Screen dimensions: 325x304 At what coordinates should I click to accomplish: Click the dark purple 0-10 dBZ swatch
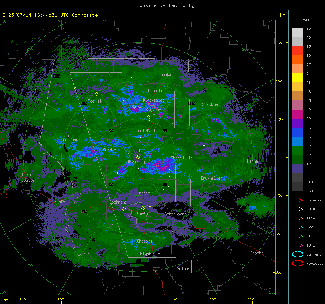pyautogui.click(x=298, y=168)
